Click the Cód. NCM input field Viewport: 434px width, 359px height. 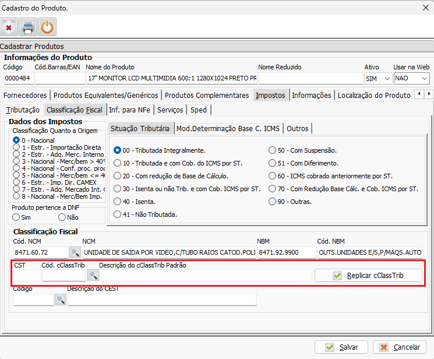[x=40, y=252]
